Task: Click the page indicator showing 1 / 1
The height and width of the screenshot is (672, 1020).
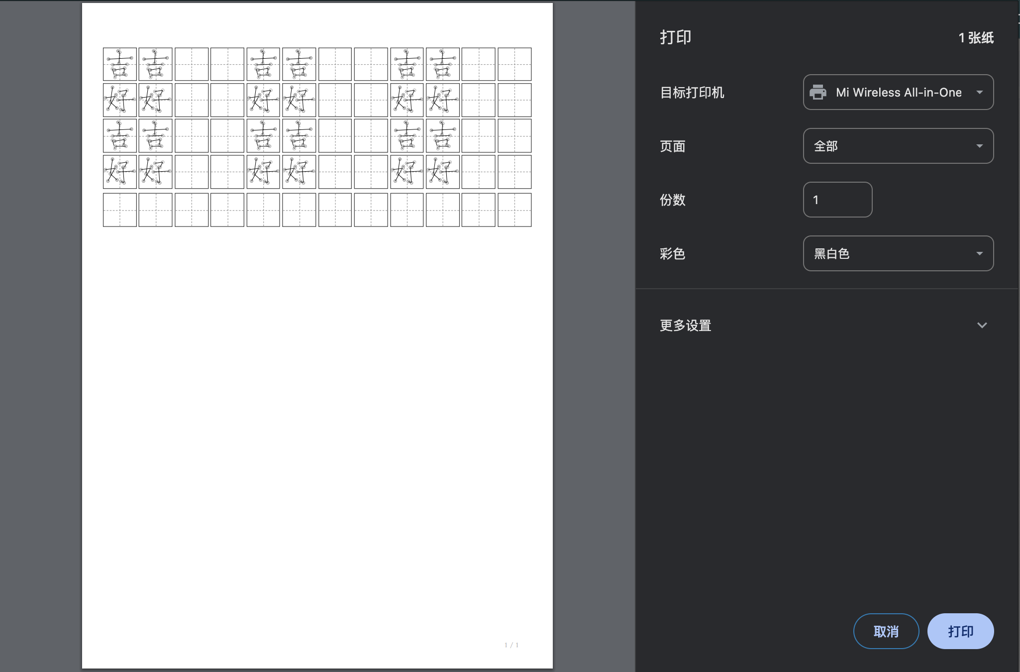Action: pyautogui.click(x=511, y=645)
